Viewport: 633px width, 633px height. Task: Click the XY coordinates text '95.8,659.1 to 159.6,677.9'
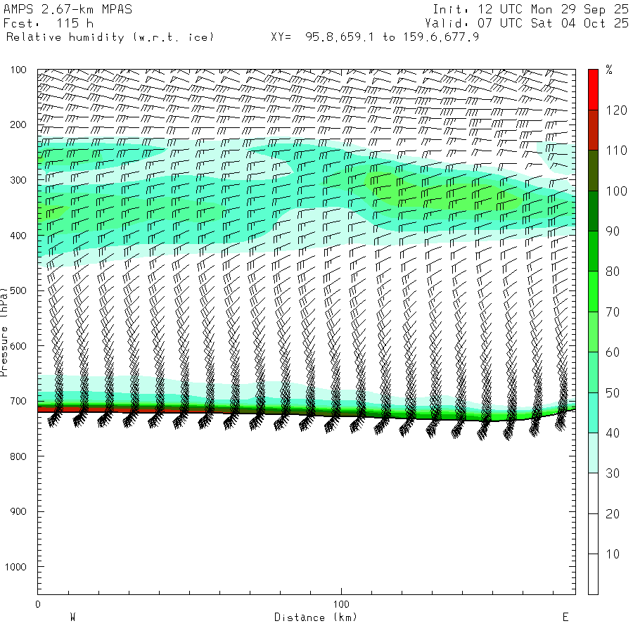point(392,37)
